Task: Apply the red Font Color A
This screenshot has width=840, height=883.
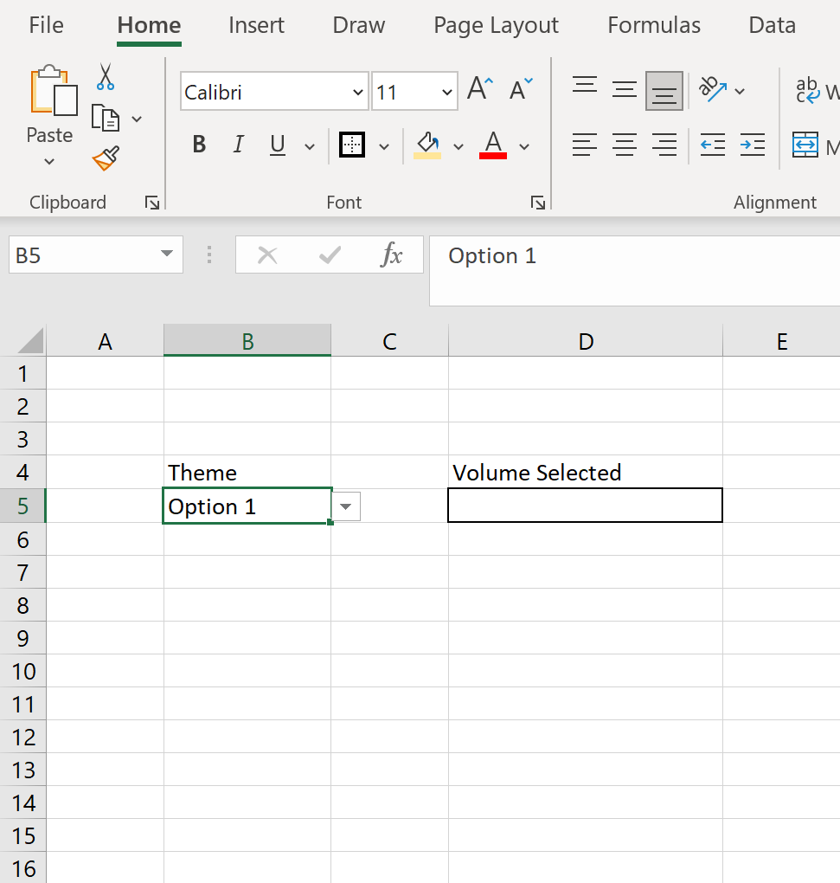Action: (493, 145)
